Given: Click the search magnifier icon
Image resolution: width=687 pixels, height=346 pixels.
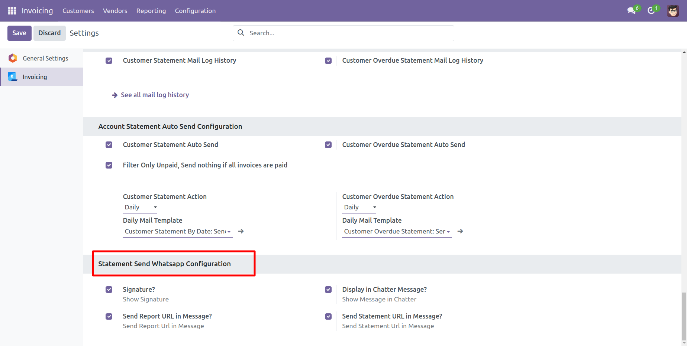Looking at the screenshot, I should (x=241, y=33).
